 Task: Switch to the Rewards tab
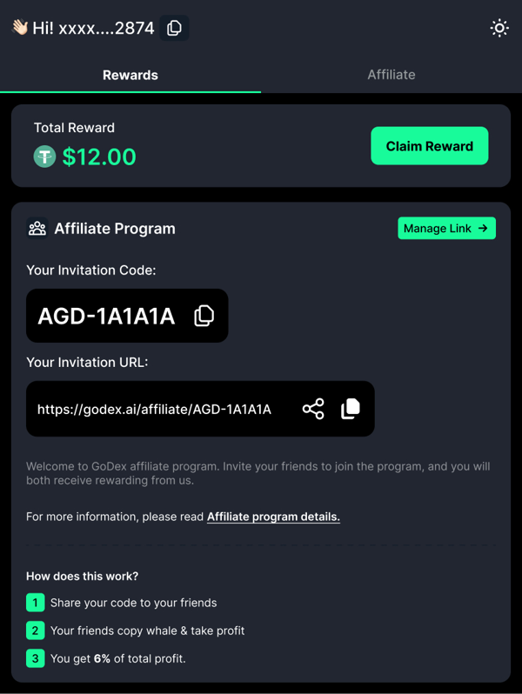[x=130, y=75]
